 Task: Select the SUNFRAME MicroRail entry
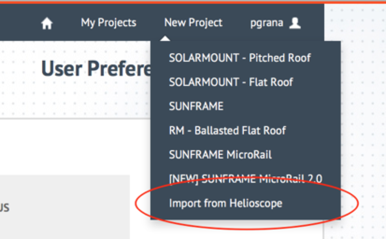(220, 155)
